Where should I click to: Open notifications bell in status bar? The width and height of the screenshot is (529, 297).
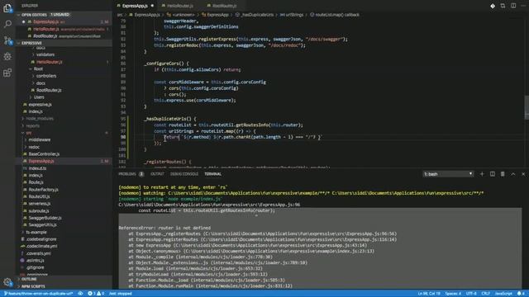(521, 294)
